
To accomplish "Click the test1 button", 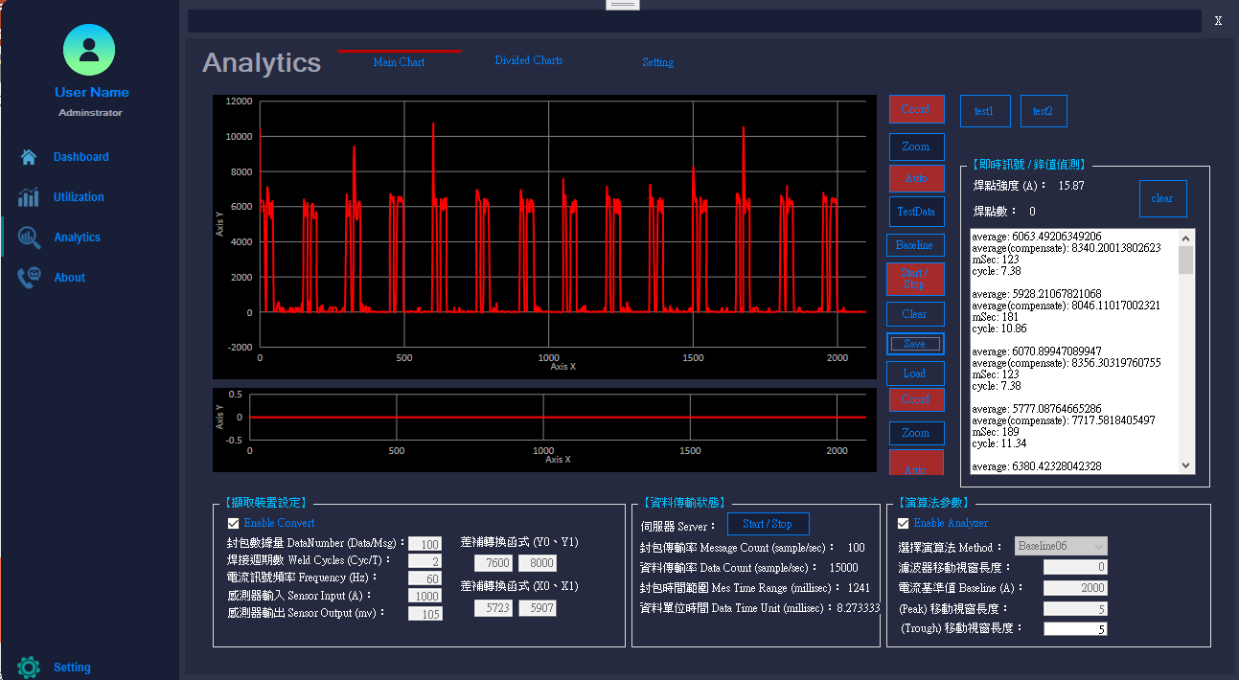I will click(984, 111).
